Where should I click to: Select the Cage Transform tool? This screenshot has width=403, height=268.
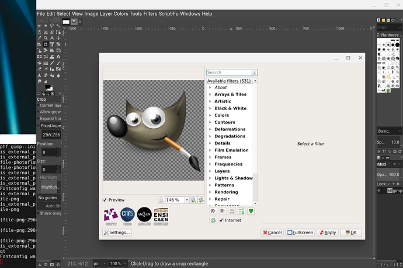pos(46,57)
